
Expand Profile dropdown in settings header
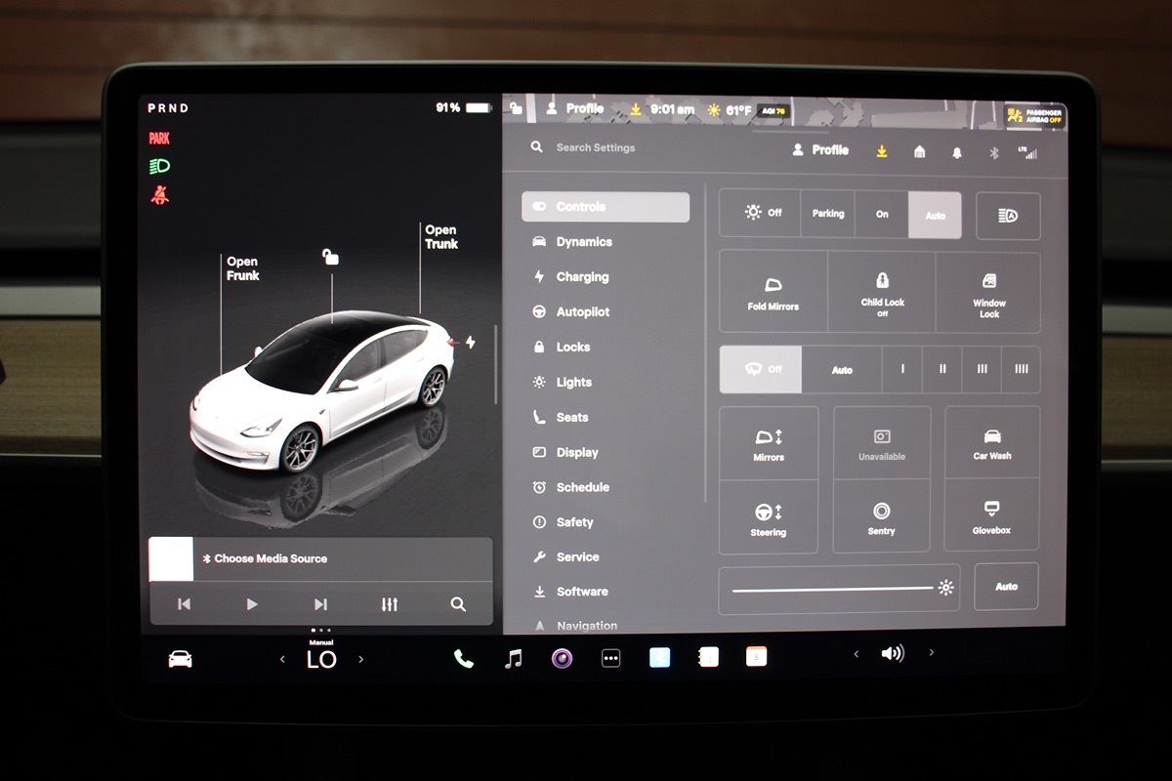pos(820,150)
